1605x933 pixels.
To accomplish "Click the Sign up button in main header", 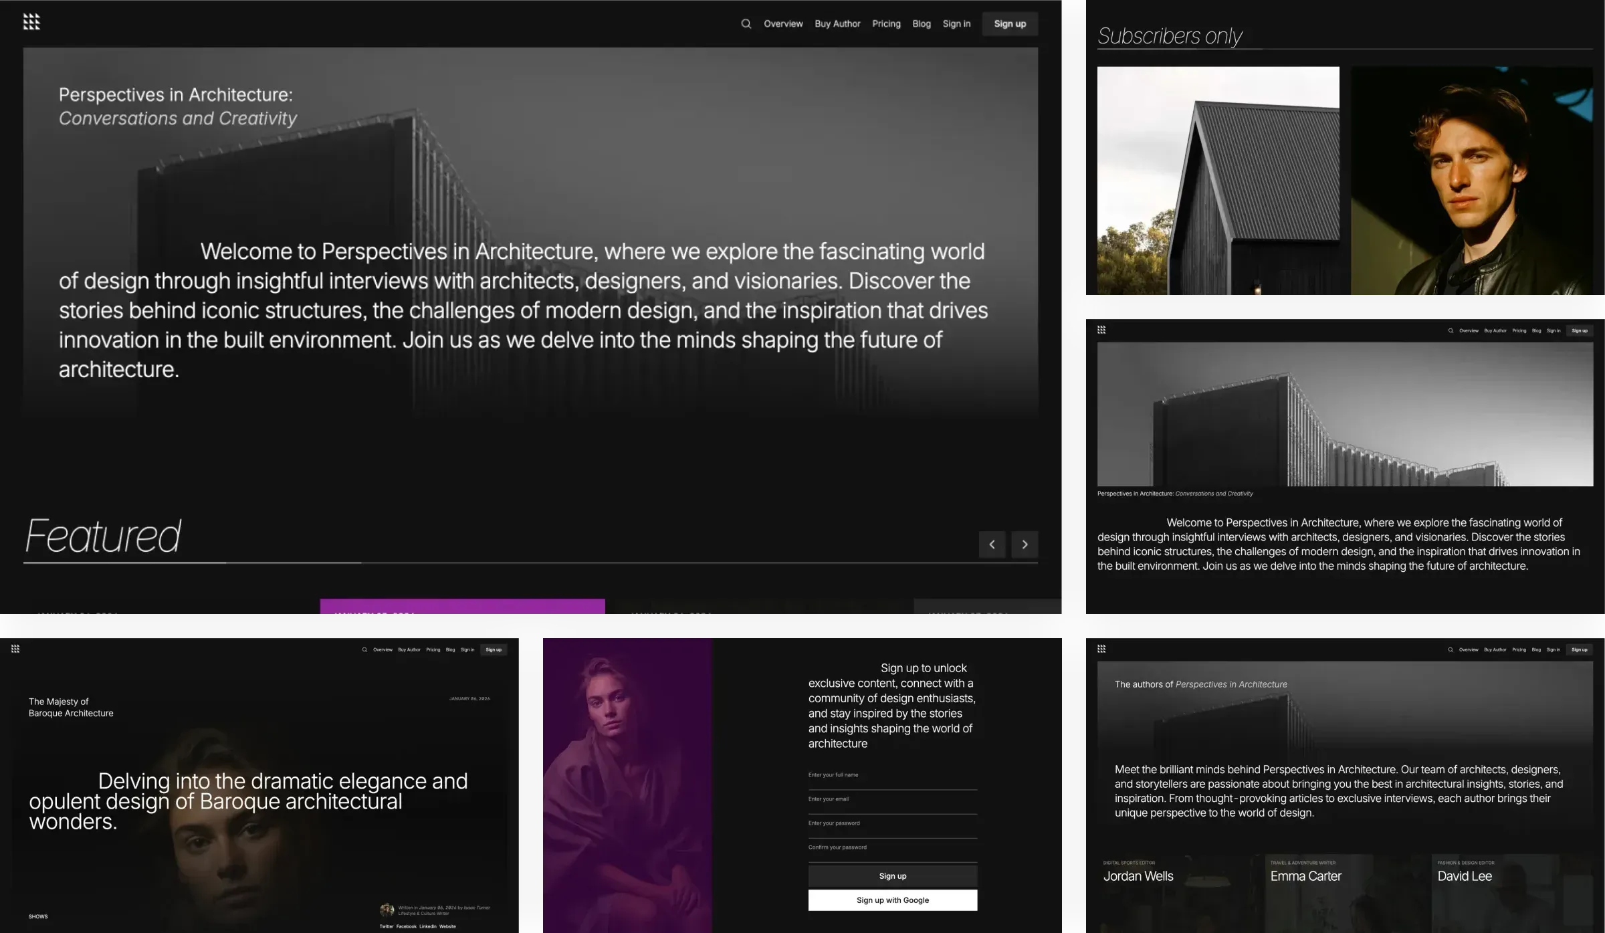I will [x=1010, y=24].
